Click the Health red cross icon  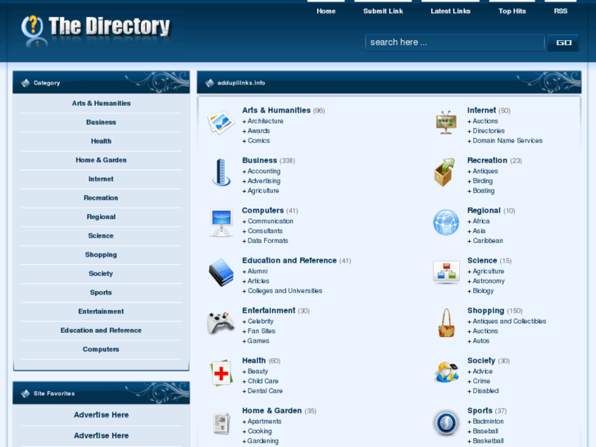pos(221,373)
